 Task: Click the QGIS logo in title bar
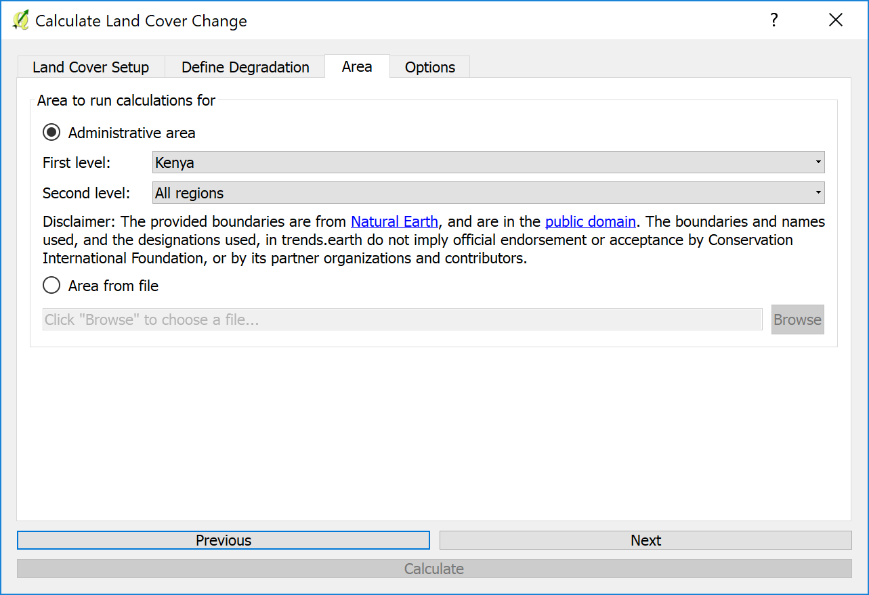[20, 20]
